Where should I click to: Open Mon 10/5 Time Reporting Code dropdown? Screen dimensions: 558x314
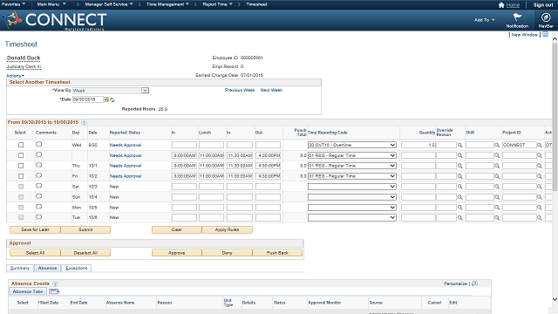(x=352, y=208)
